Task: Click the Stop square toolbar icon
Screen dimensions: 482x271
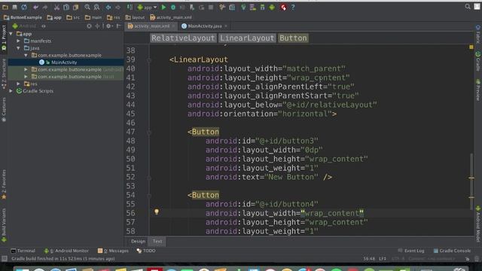Action: [211, 7]
